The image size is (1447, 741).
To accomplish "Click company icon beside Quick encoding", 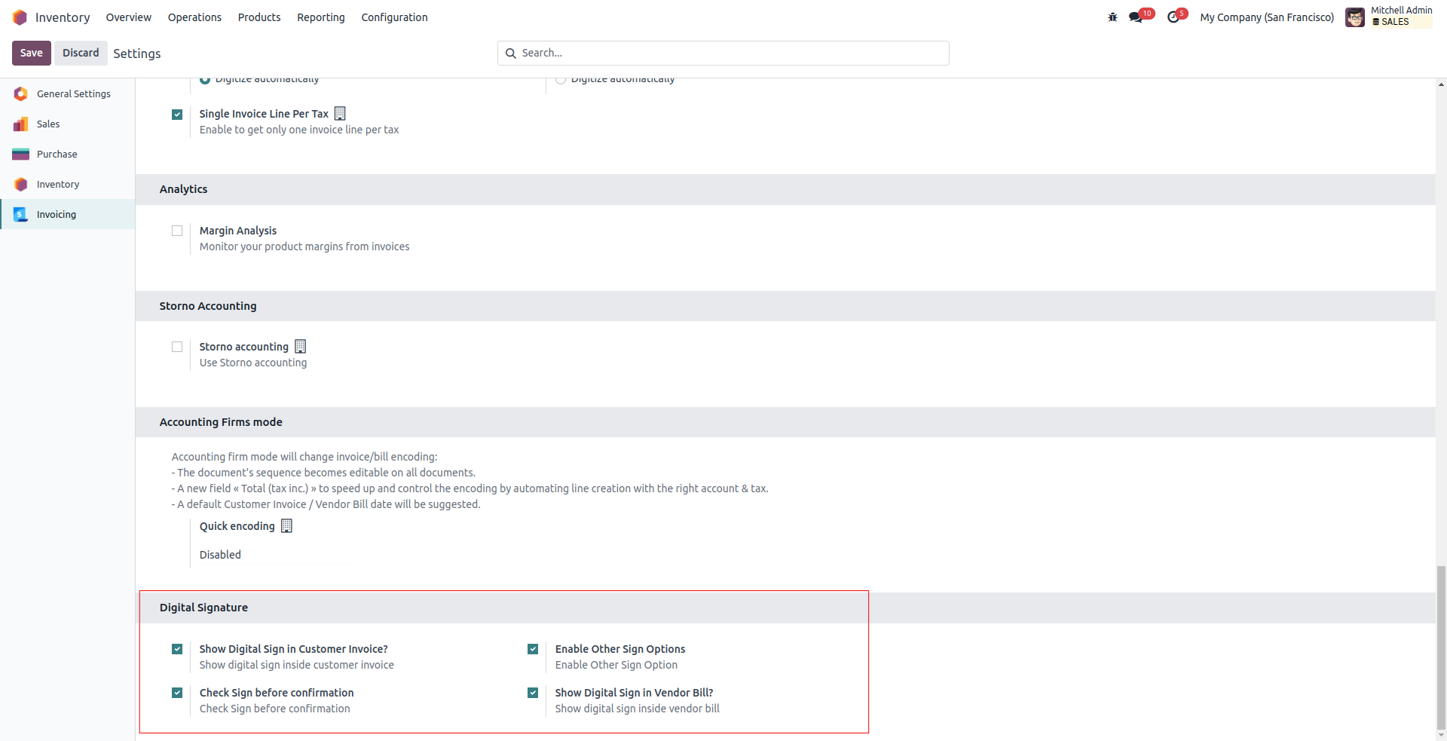I will 286,526.
